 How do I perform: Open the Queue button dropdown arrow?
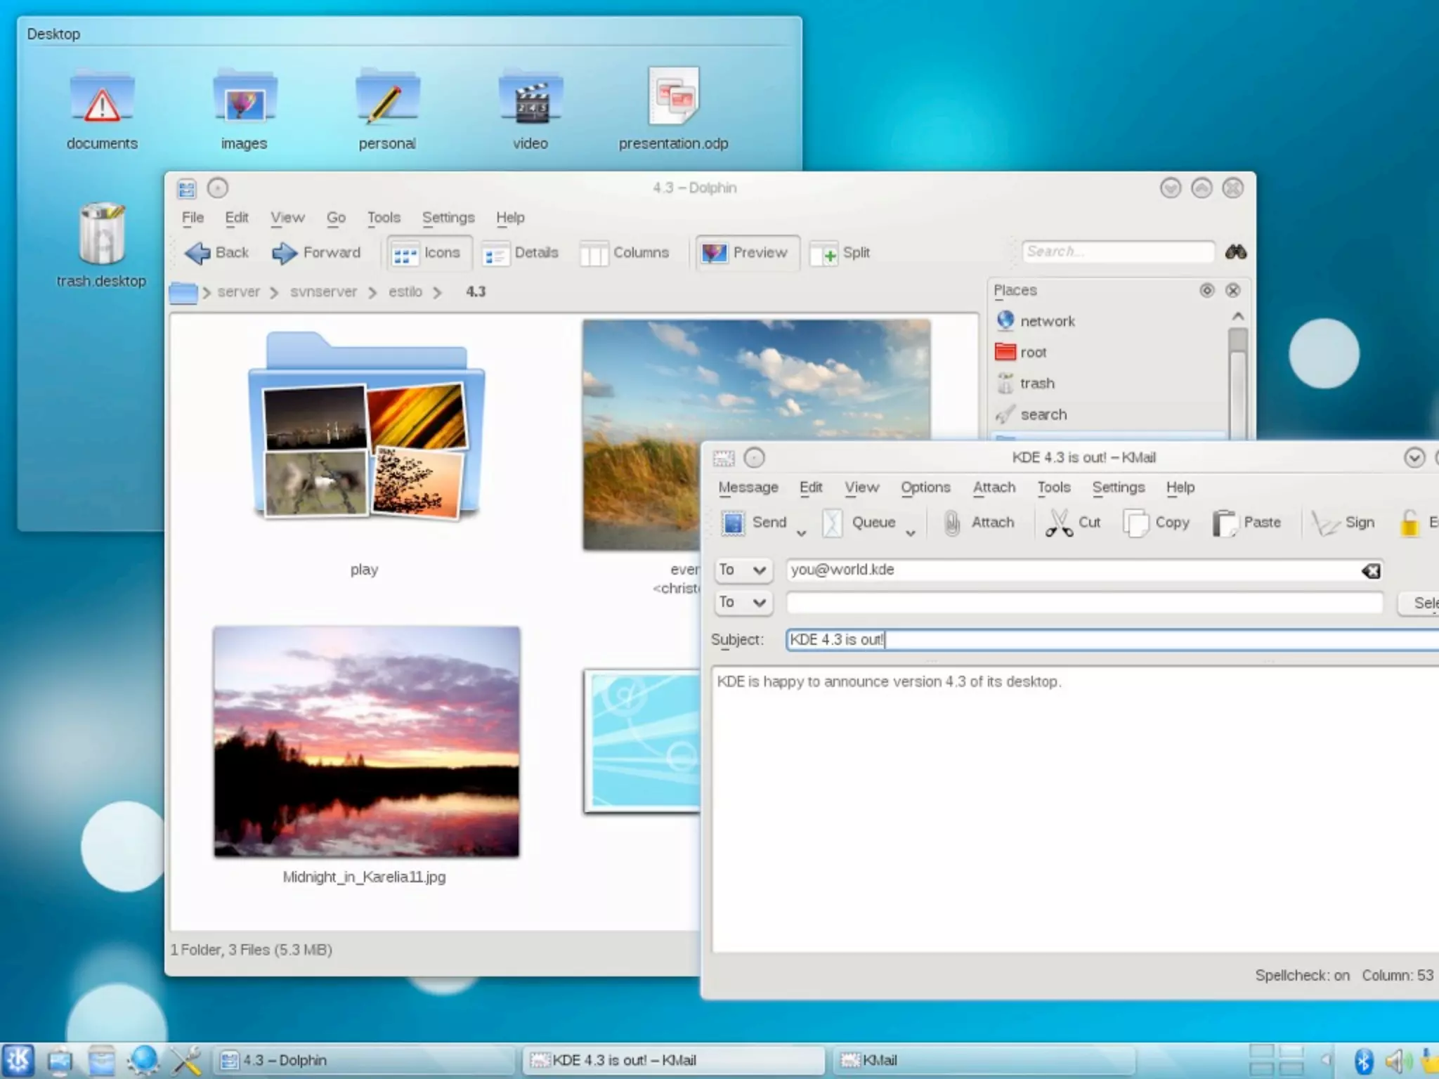[911, 533]
